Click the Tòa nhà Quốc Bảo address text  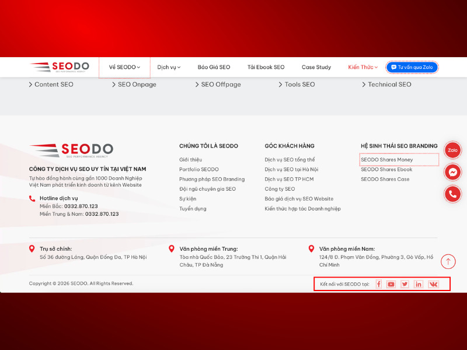(x=233, y=261)
